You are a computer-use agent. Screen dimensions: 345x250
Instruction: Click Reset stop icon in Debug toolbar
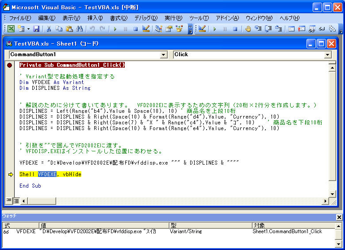coord(235,29)
